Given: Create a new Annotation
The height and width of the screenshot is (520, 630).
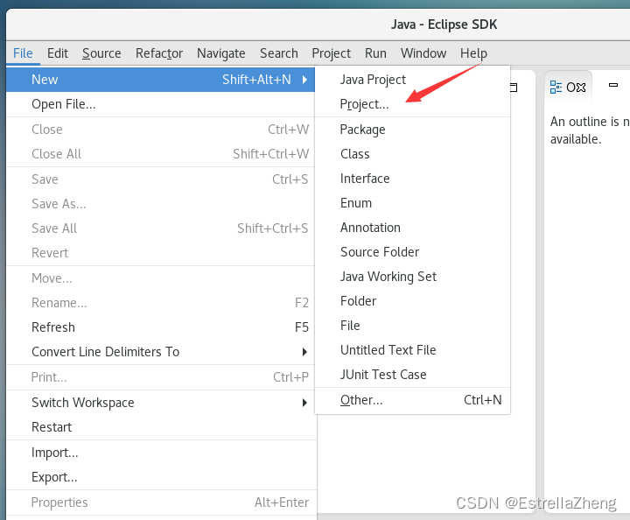Looking at the screenshot, I should pos(413,228).
